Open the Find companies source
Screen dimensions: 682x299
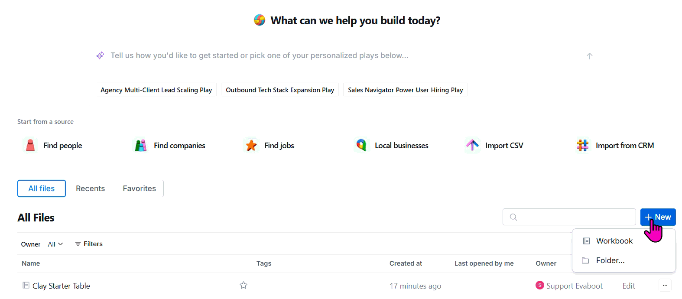(169, 146)
